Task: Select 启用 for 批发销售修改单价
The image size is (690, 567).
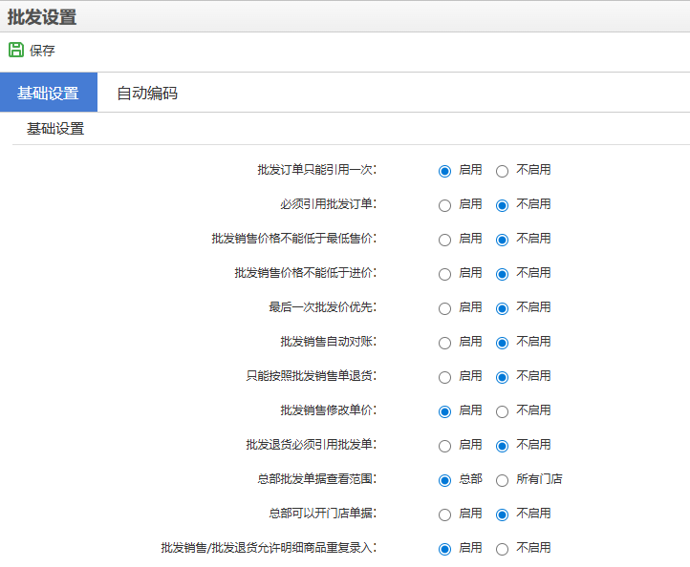Action: coord(444,411)
